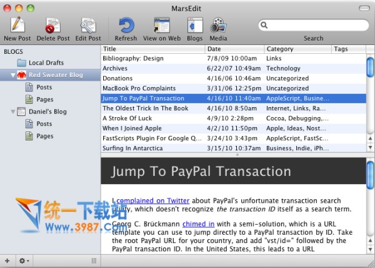Click the 'Technology' category cell

(x=283, y=68)
